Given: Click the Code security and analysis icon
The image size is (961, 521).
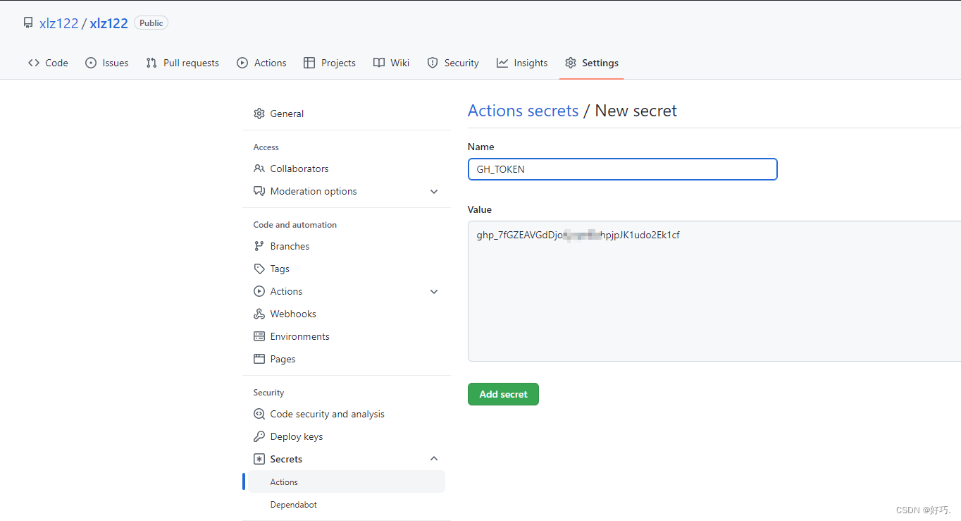Looking at the screenshot, I should 259,414.
